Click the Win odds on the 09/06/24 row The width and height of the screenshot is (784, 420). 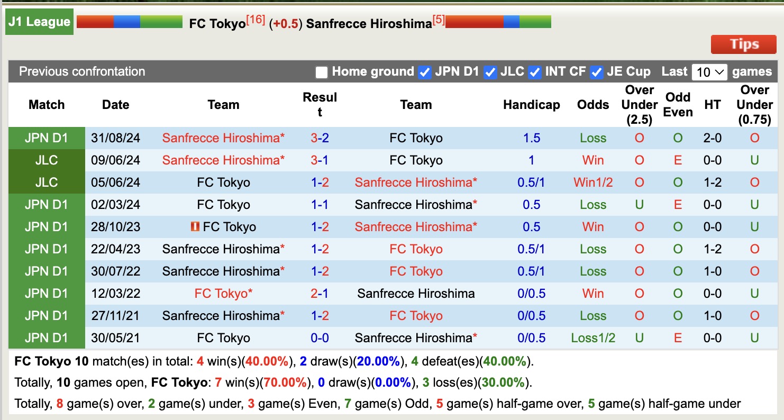pos(592,160)
